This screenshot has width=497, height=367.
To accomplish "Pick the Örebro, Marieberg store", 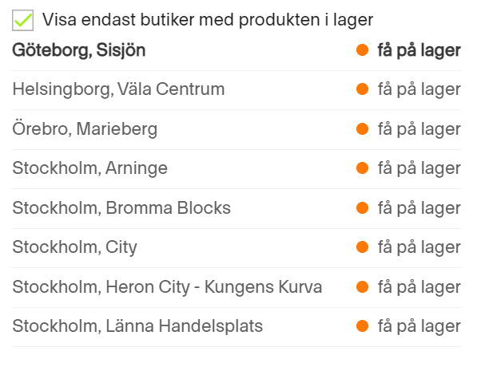I will pyautogui.click(x=85, y=129).
